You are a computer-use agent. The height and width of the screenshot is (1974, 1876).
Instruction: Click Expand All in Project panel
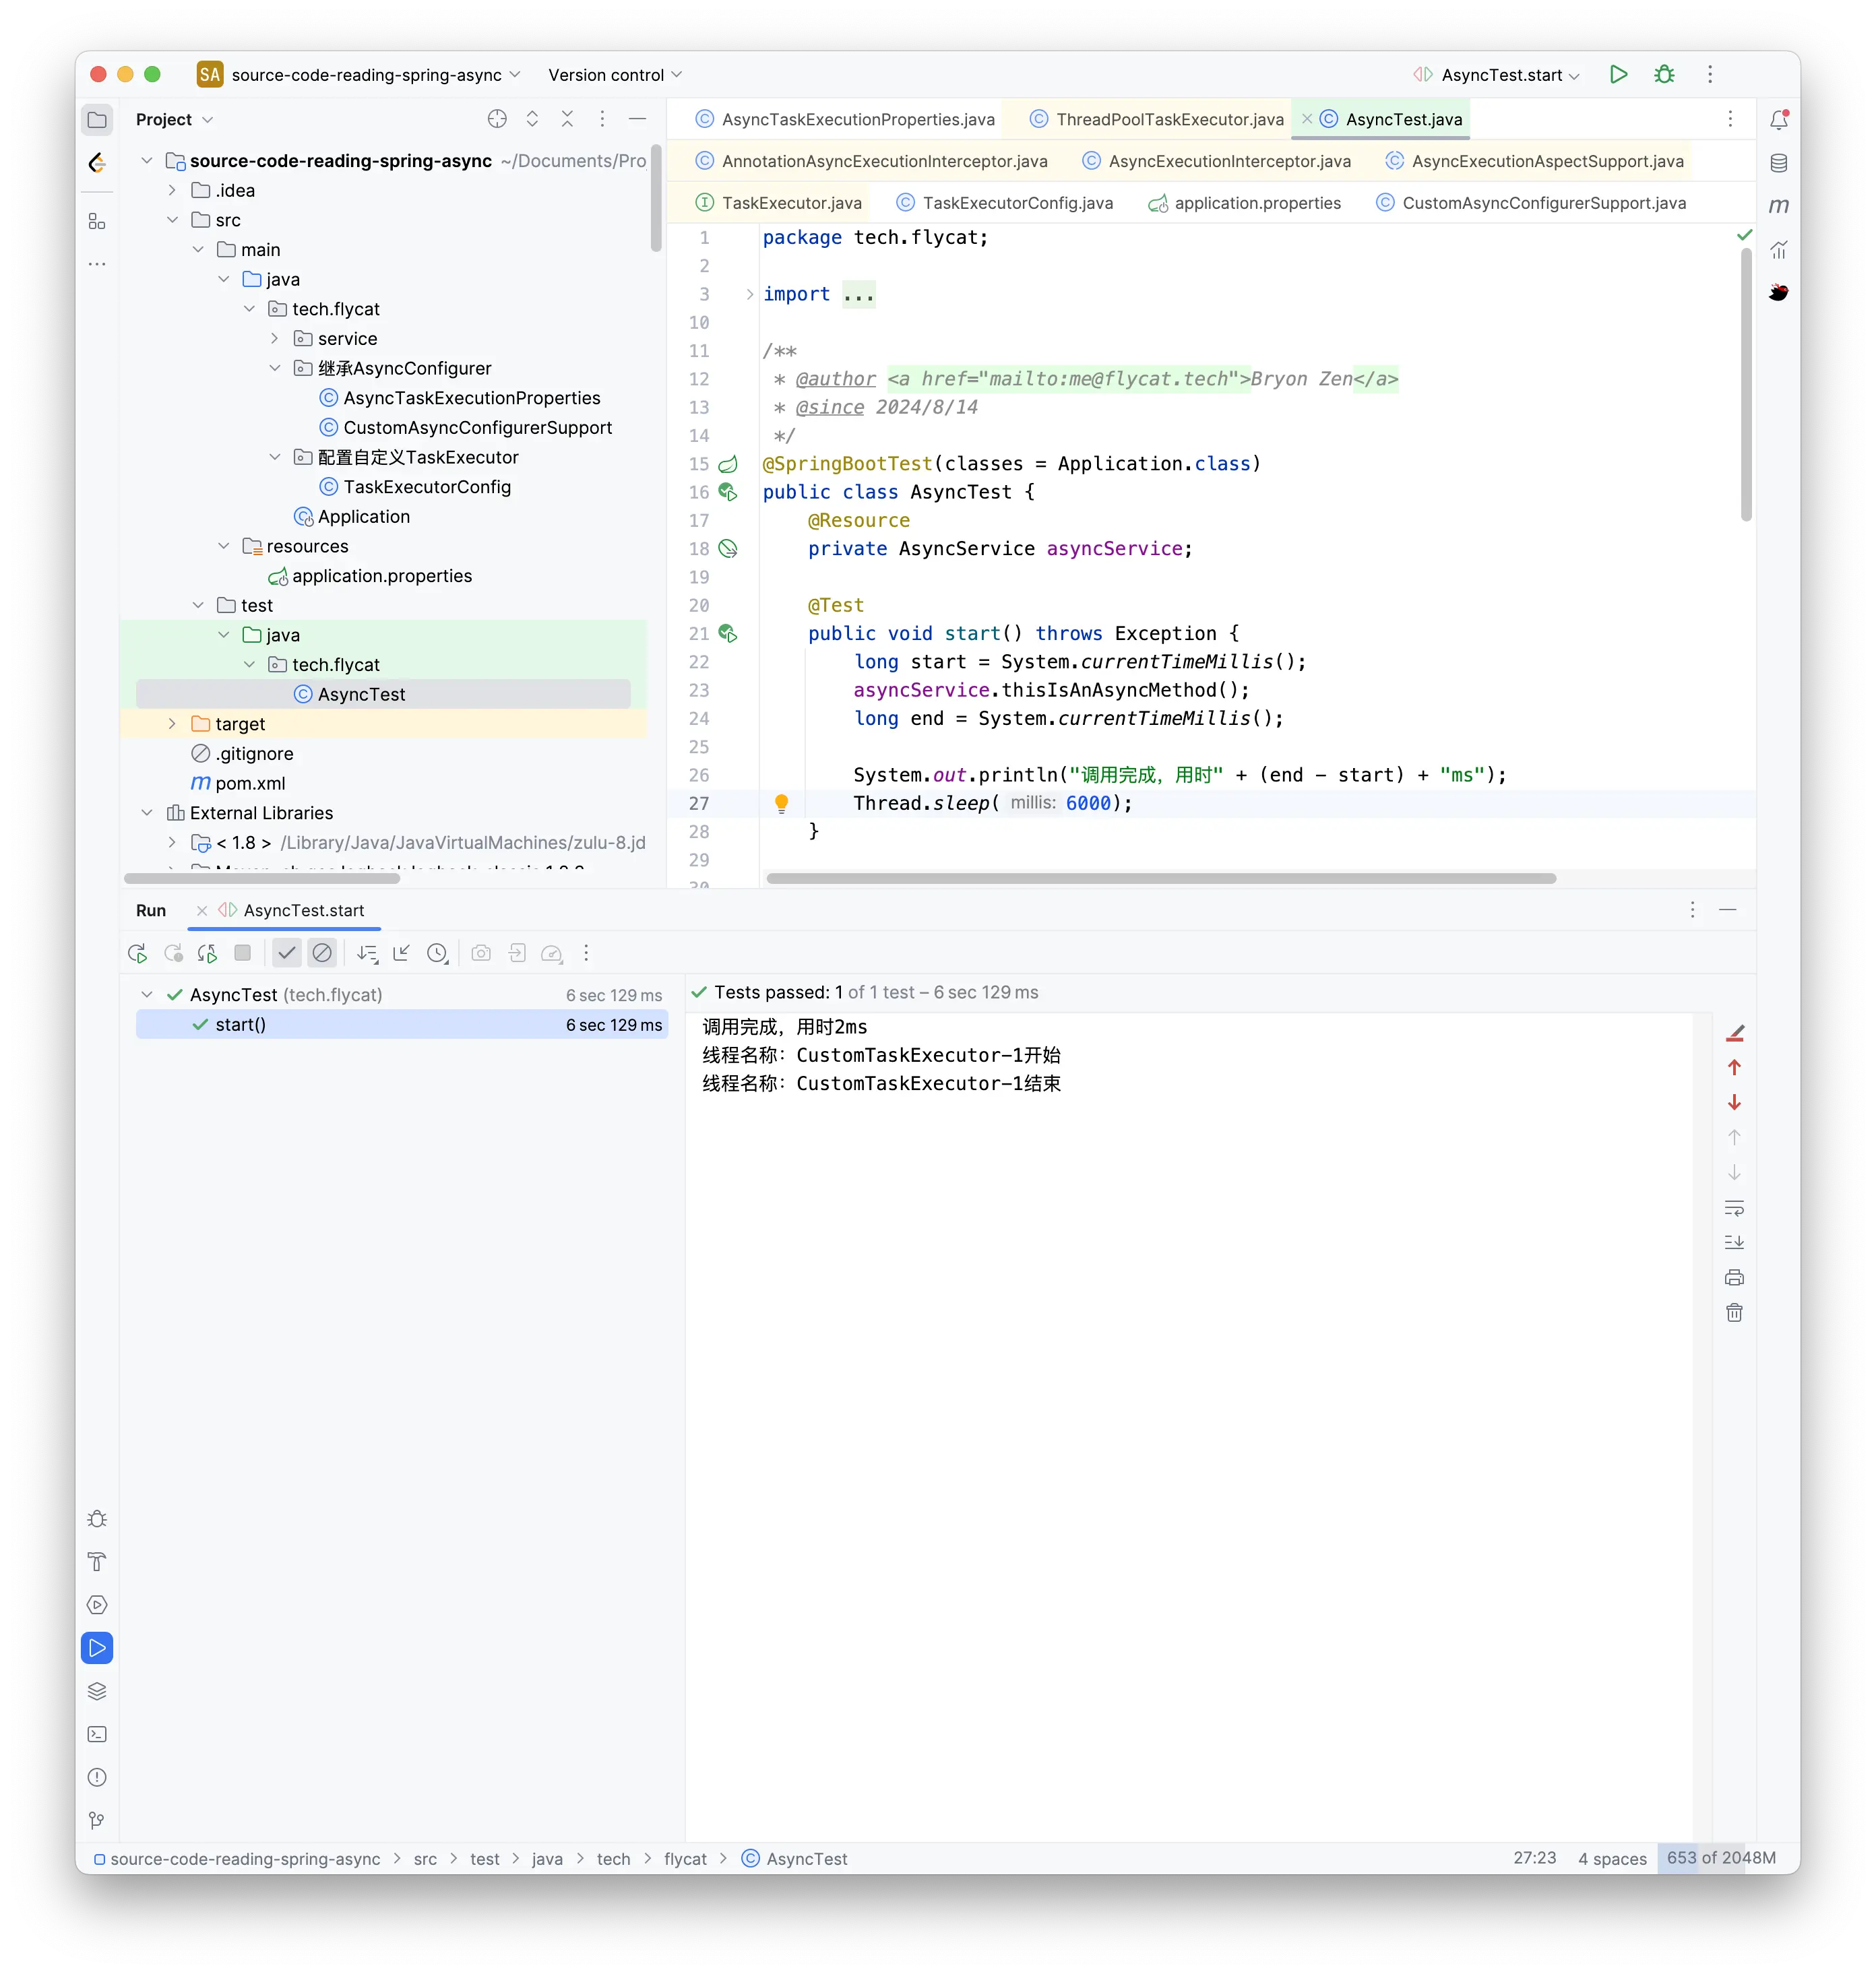coord(532,119)
